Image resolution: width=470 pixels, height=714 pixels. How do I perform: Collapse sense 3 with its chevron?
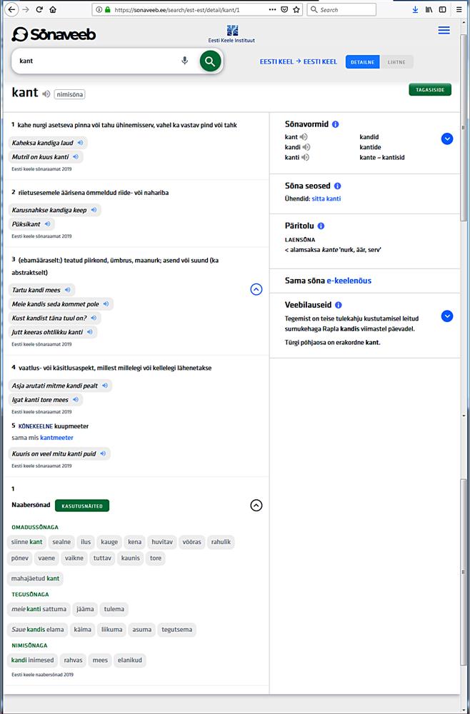point(256,289)
